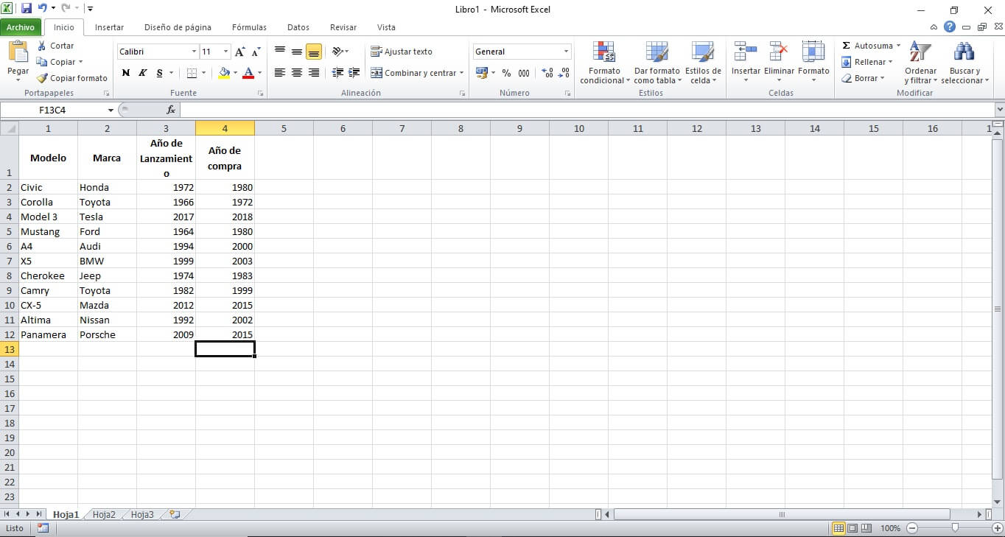Click the Excel help question mark icon
Image resolution: width=1005 pixels, height=537 pixels.
[950, 27]
